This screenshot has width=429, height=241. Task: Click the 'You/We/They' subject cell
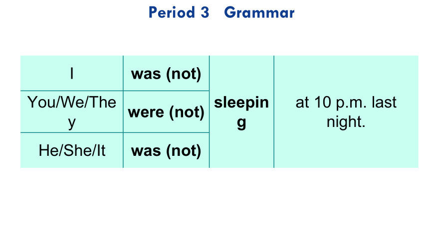[x=72, y=112]
